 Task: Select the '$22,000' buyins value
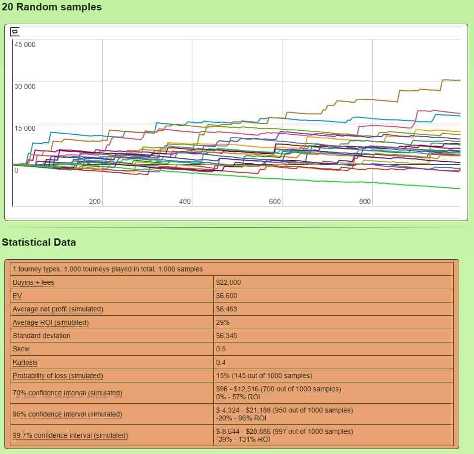click(x=229, y=282)
